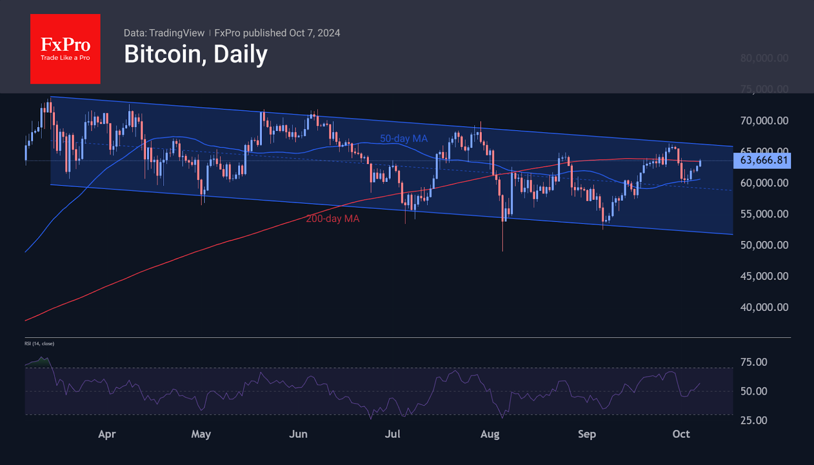
Task: Click the '200-day MA' label
Action: click(x=333, y=219)
